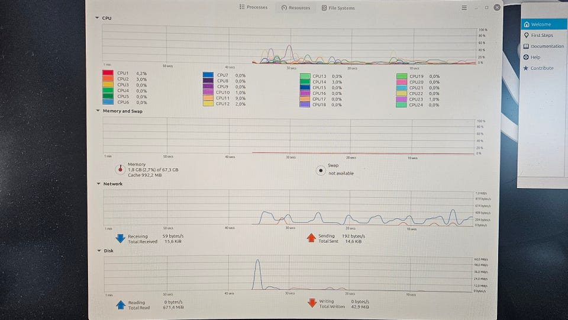This screenshot has width=568, height=320.
Task: Click the CPU1 red color swatch
Action: point(108,73)
